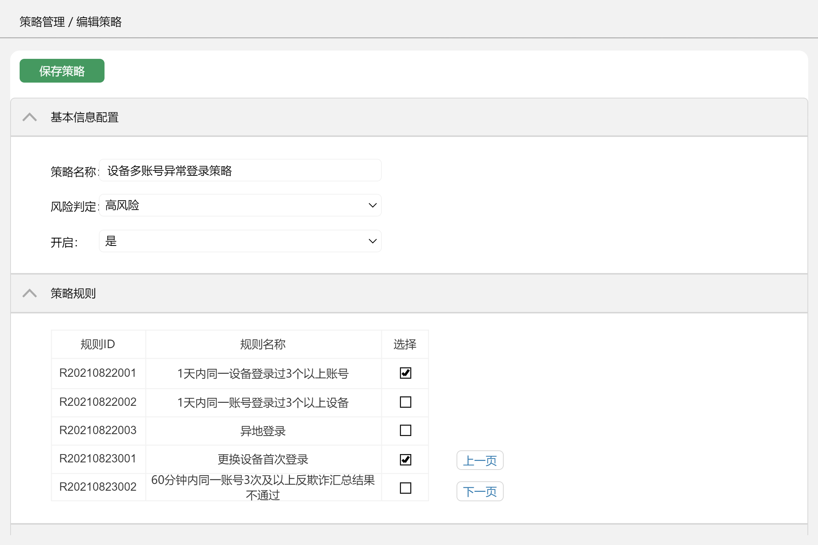Click rule name 1天内同一设备登录过3个以上账号
Viewport: 818px width, 545px height.
click(263, 374)
